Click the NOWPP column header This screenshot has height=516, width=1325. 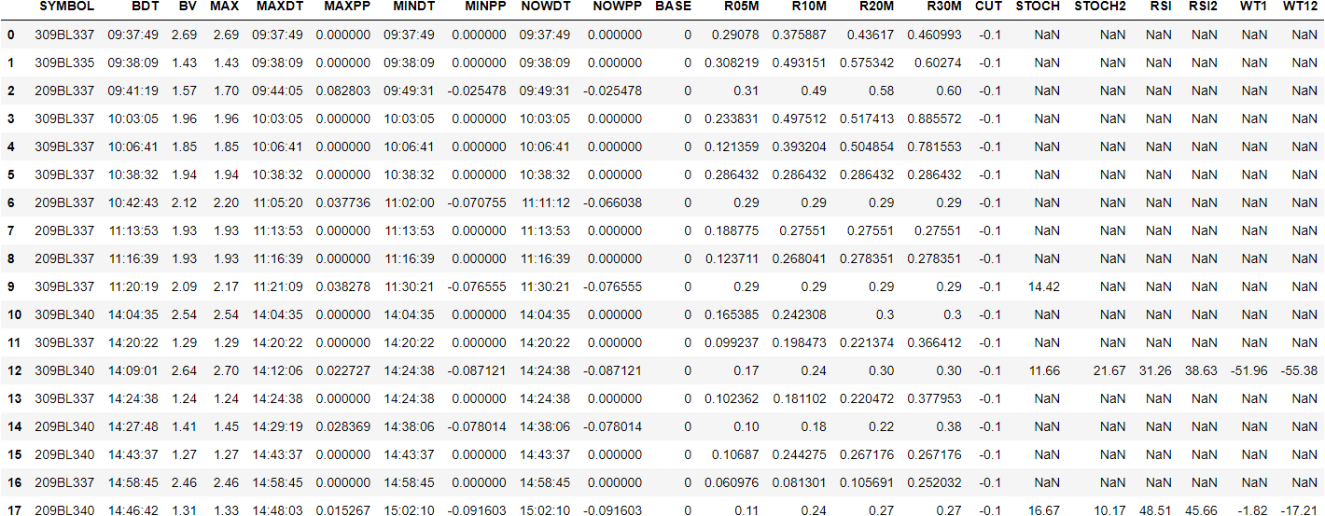click(x=618, y=7)
